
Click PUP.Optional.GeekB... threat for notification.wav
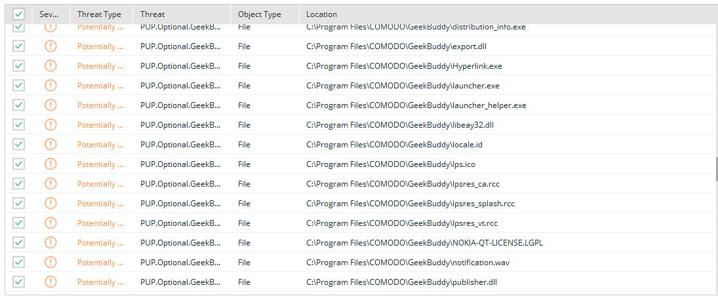point(180,263)
